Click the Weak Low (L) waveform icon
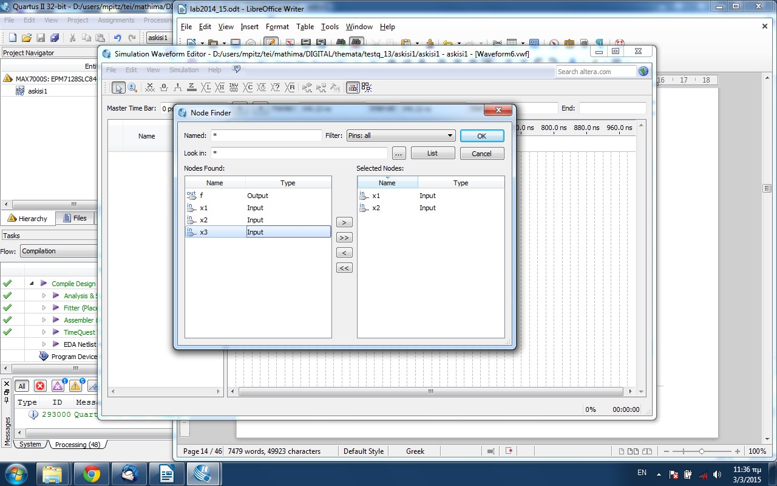The height and width of the screenshot is (486, 777). tap(206, 87)
